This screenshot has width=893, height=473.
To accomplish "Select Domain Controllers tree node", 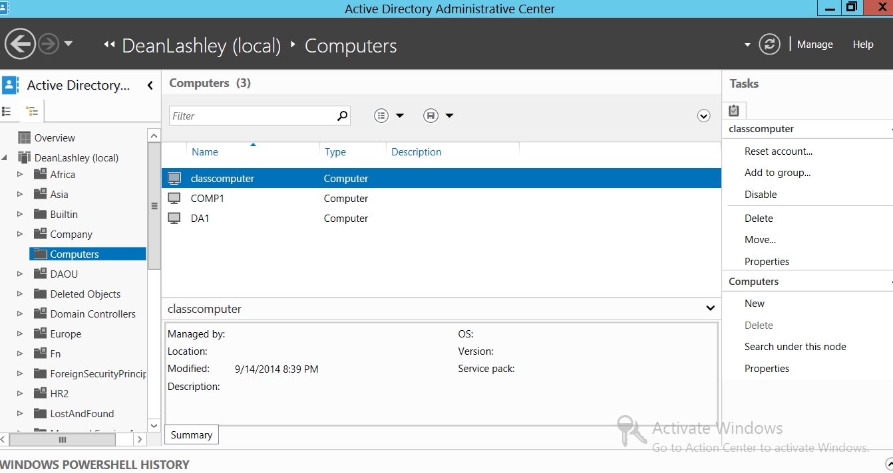I will (92, 314).
